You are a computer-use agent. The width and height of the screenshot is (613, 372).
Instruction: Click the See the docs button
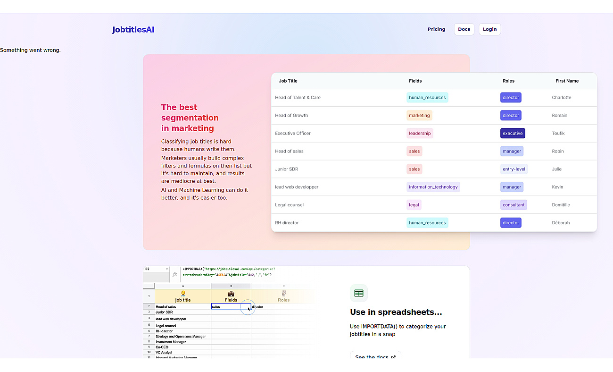click(x=375, y=357)
